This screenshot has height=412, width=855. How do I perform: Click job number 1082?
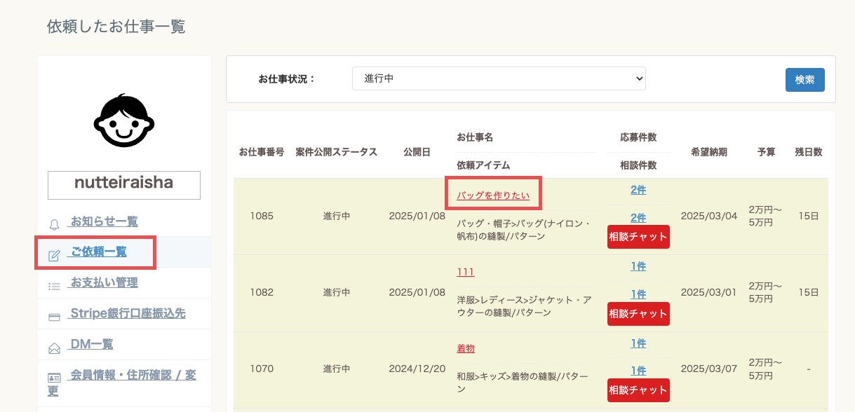262,292
